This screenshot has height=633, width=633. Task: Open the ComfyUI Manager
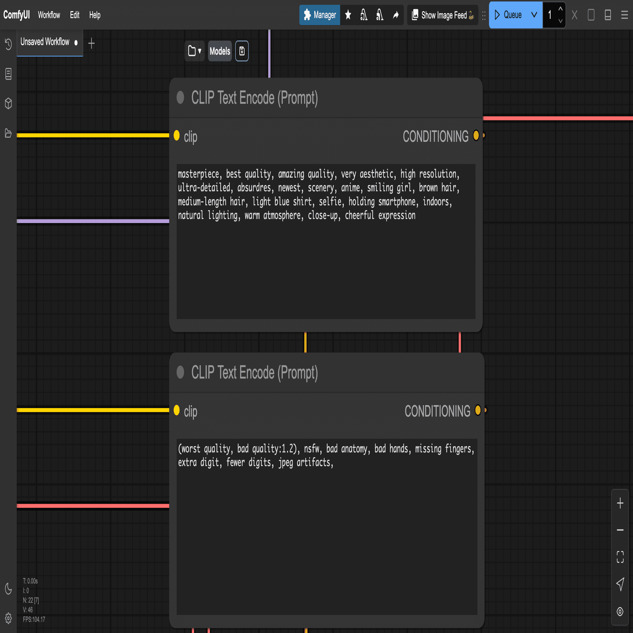click(319, 15)
